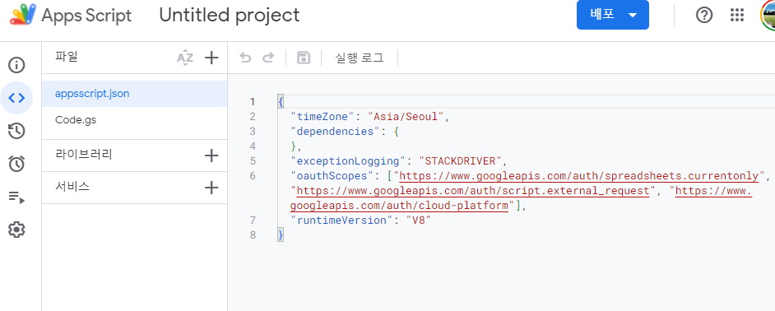Viewport: 775px width, 311px height.
Task: Add a new file with plus icon
Action: pos(211,58)
